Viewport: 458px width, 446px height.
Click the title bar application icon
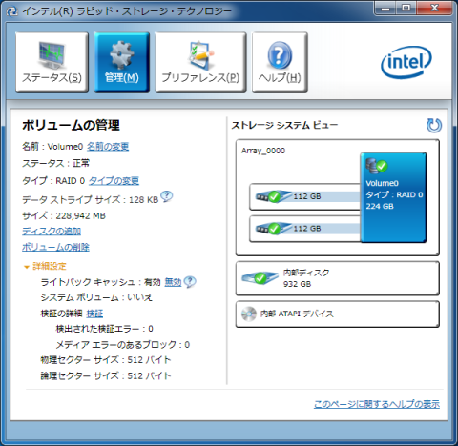click(x=12, y=11)
